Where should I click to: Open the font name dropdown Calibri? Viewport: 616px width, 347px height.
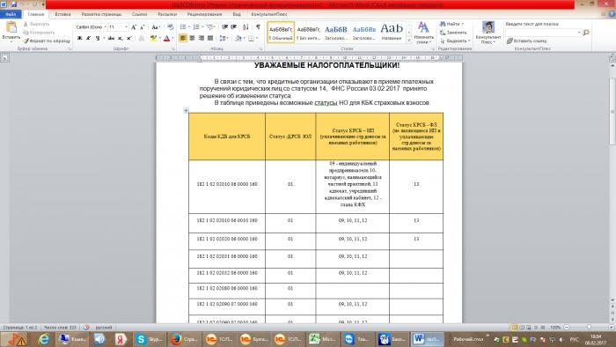(92, 27)
